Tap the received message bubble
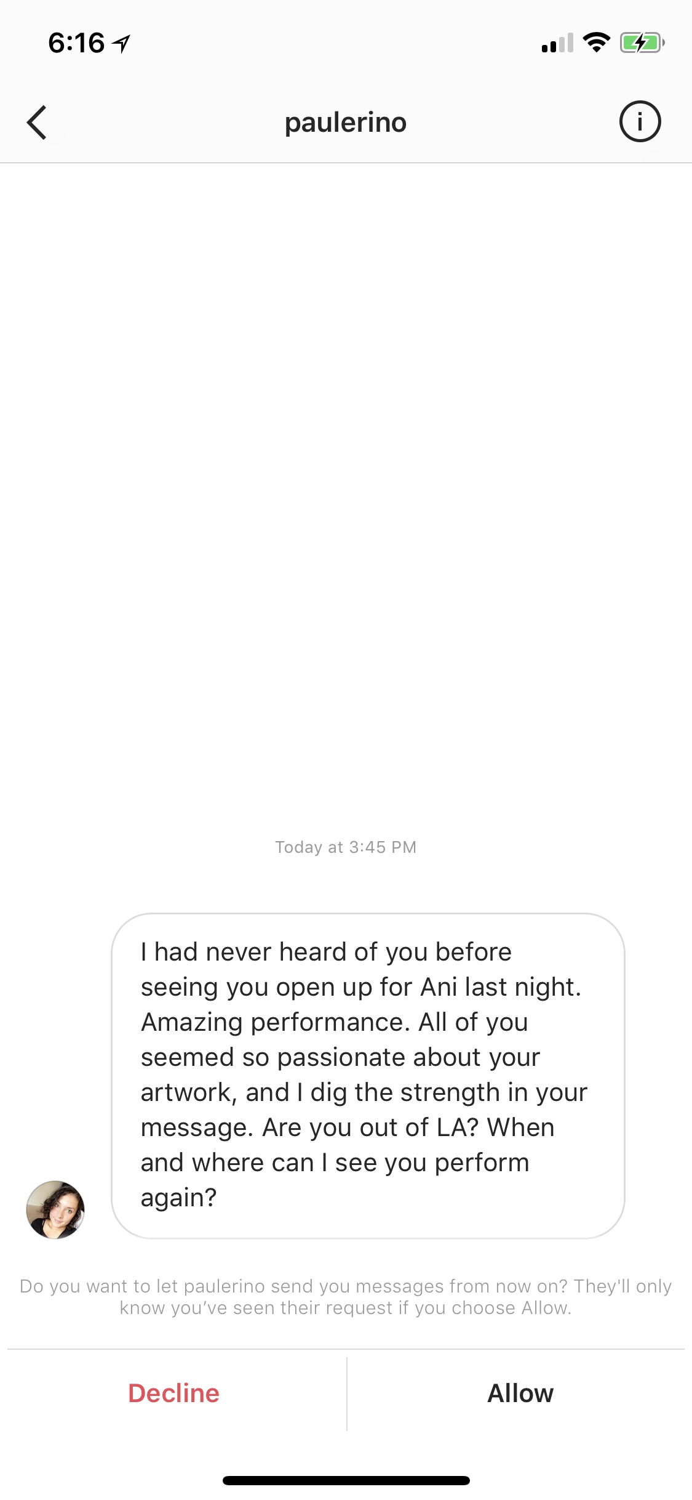 368,1075
